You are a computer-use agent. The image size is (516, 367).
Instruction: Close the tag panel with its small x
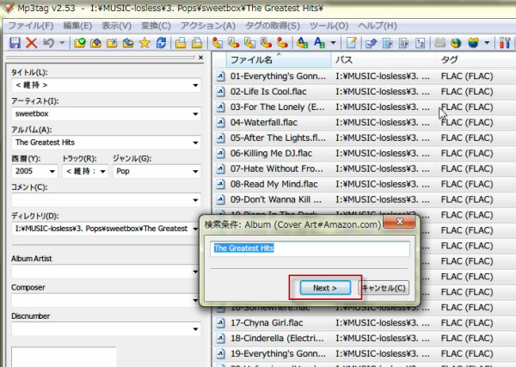(200, 58)
